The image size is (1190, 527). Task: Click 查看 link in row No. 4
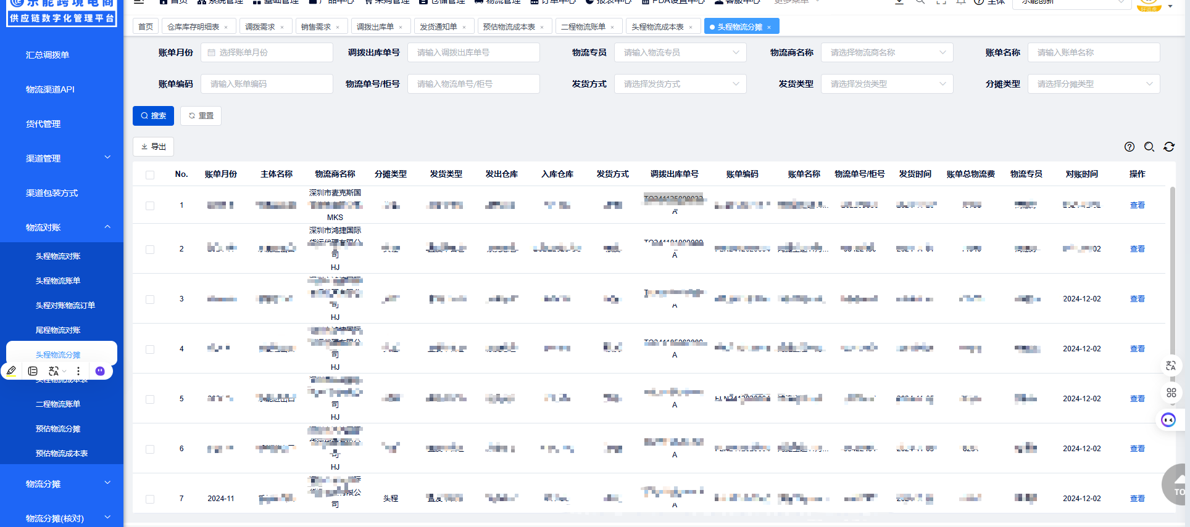click(1138, 349)
